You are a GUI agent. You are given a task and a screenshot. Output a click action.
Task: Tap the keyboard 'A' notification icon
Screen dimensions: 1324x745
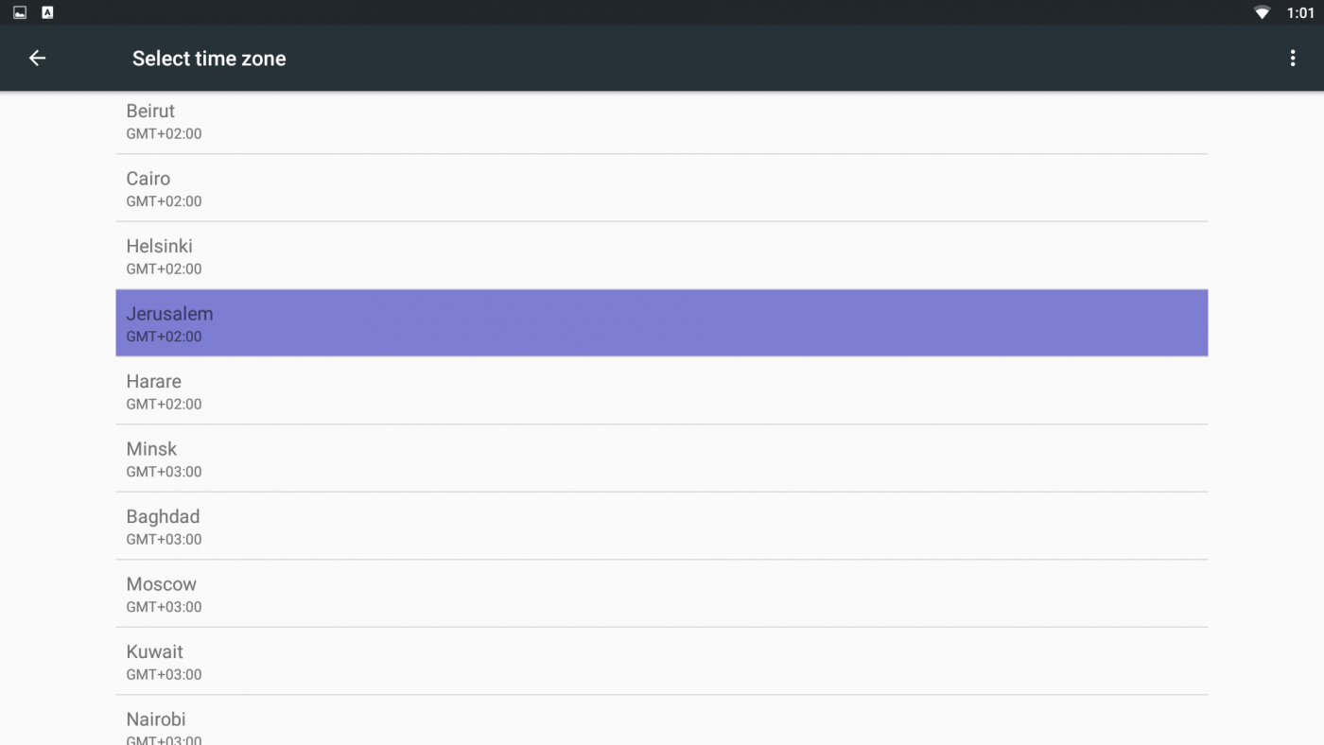(x=47, y=13)
